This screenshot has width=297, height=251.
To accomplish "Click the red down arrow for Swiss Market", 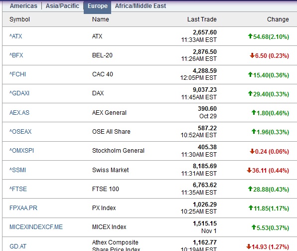I will (x=249, y=170).
